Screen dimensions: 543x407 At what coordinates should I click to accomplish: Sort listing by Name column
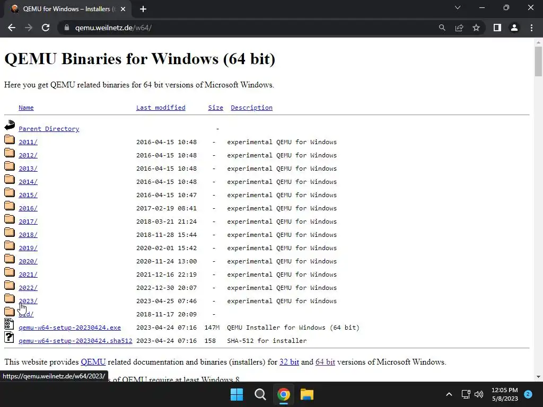[26, 108]
